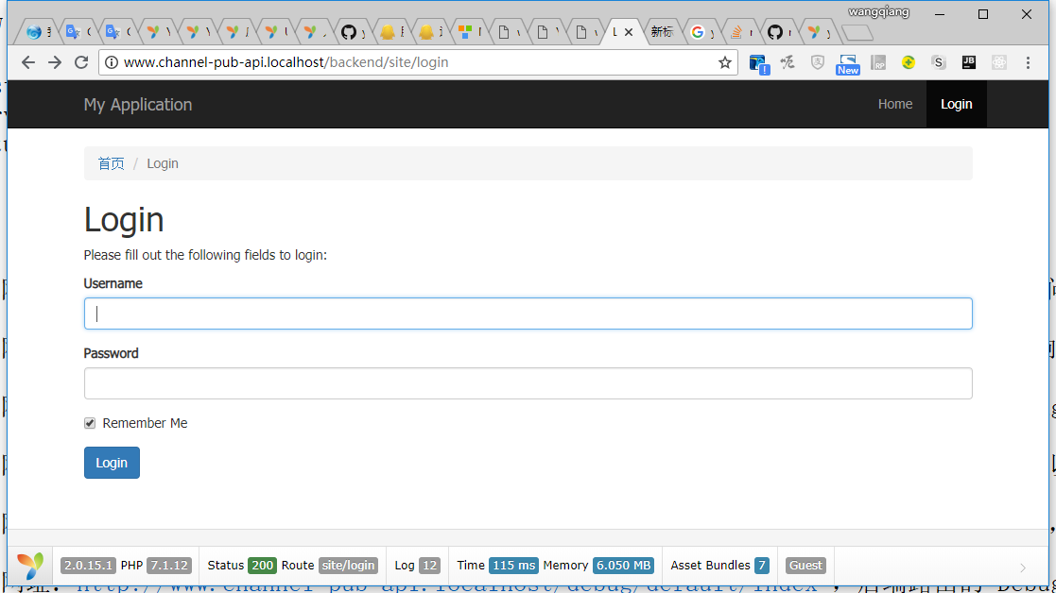This screenshot has width=1056, height=593.
Task: Open the Status 200 debug panel
Action: (242, 566)
